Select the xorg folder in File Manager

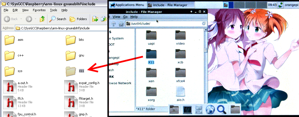[x=151, y=94]
